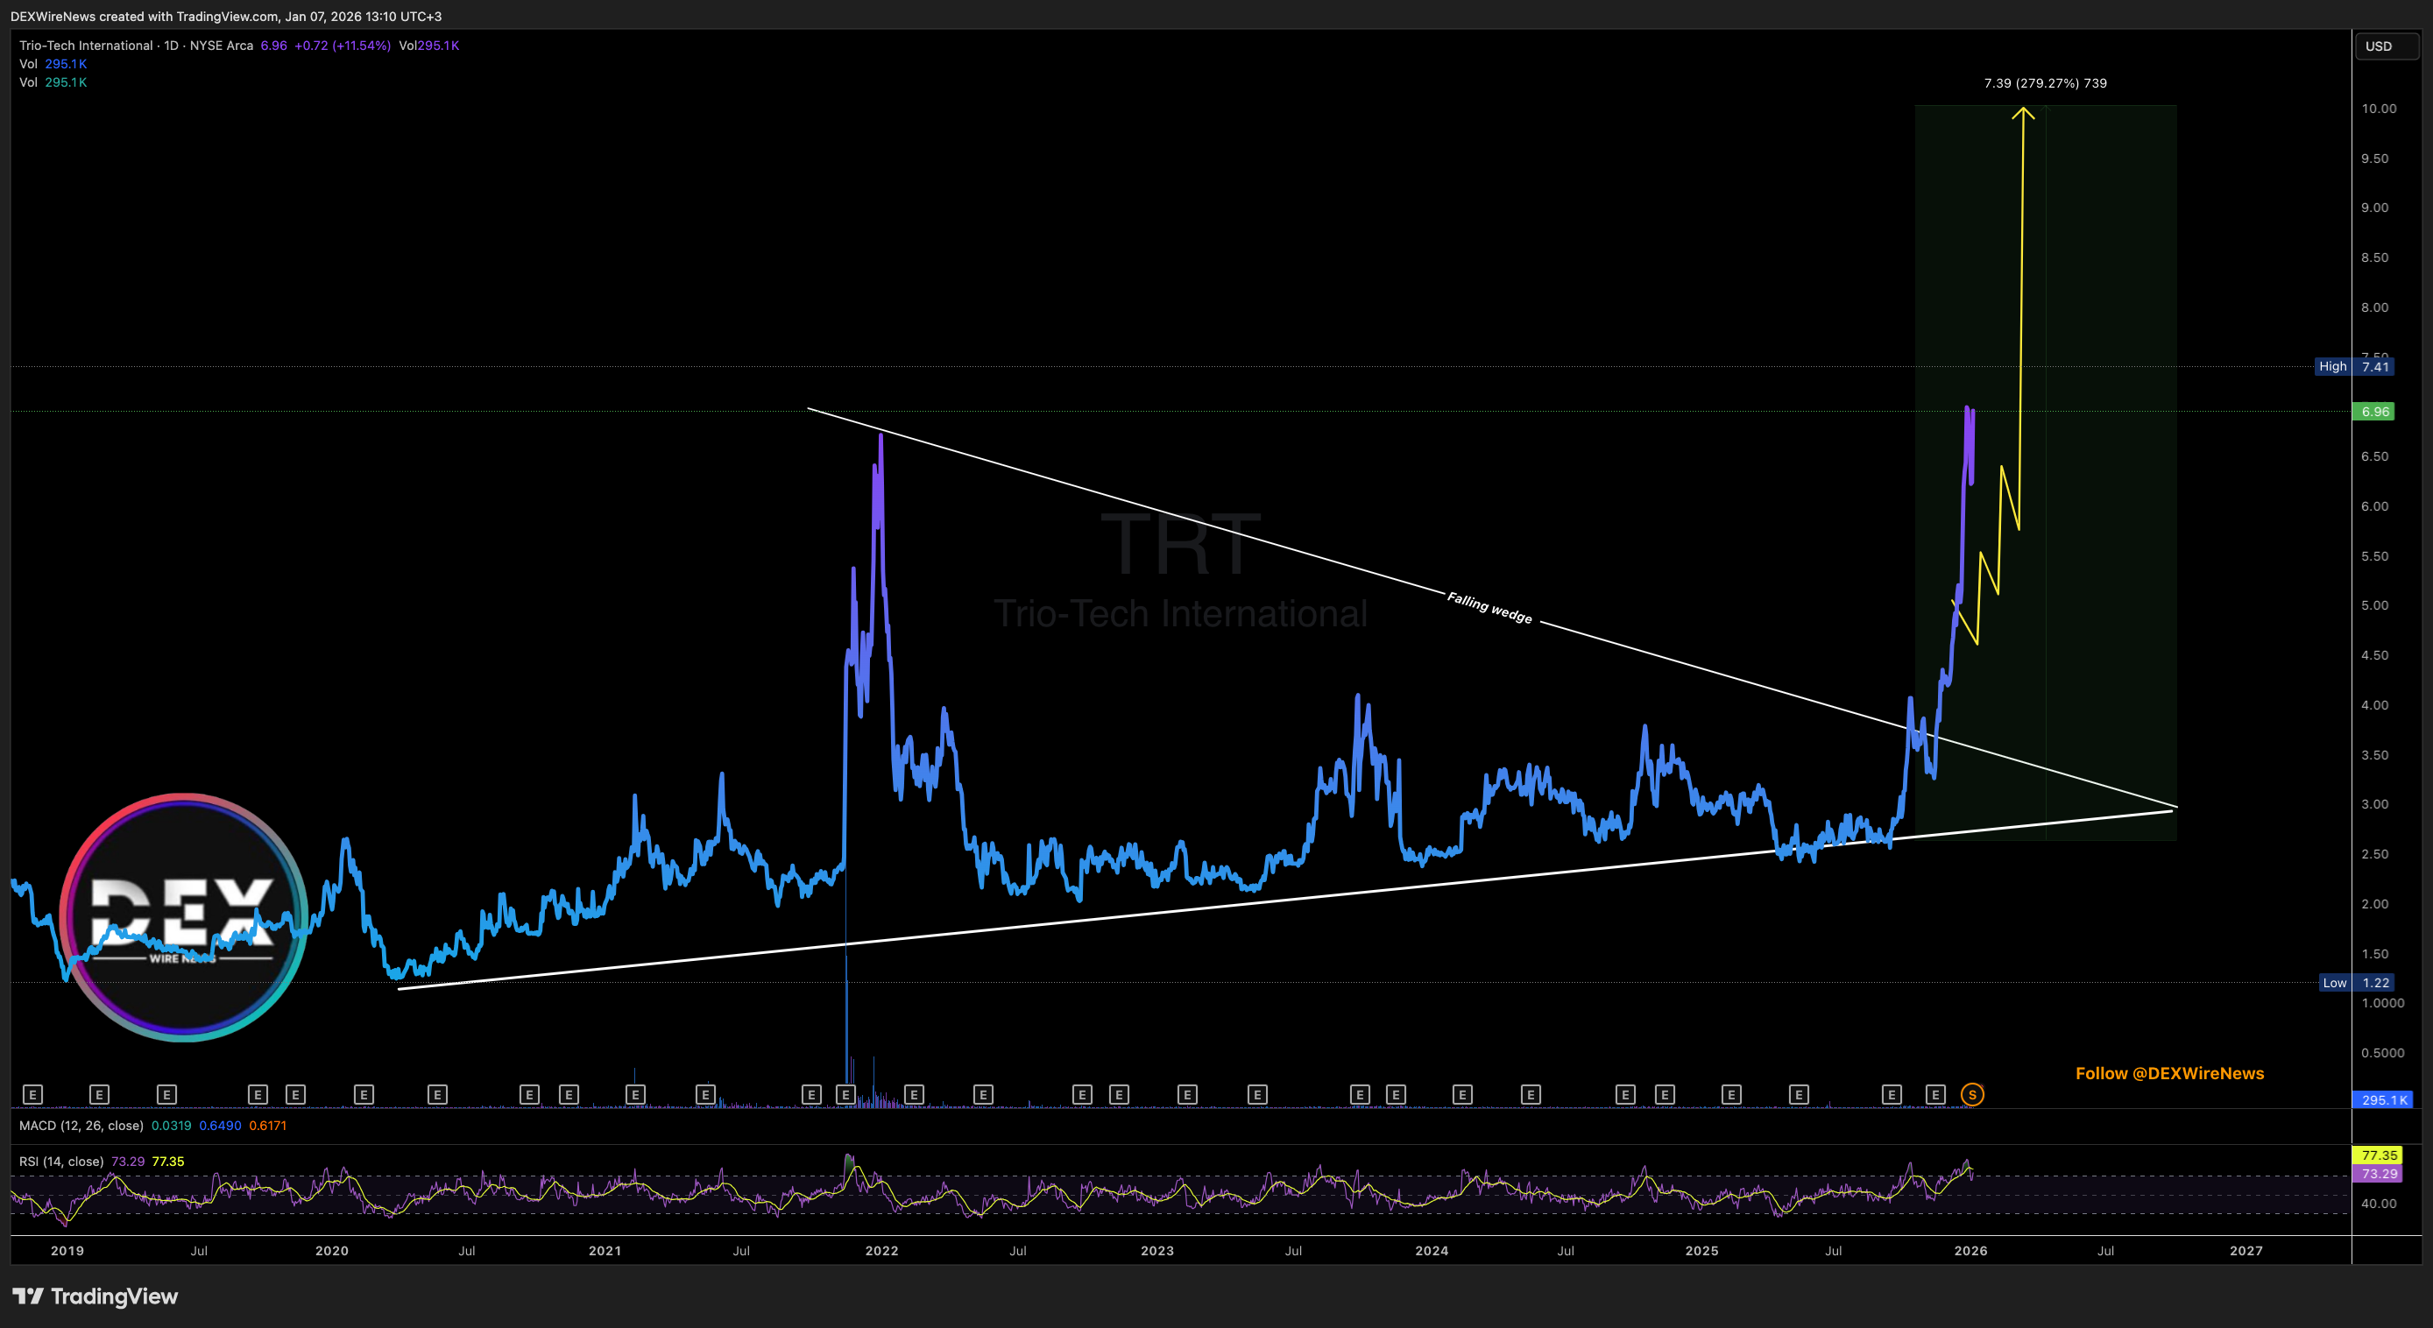Image resolution: width=2433 pixels, height=1328 pixels.
Task: Click the circular DEX Wire News logo
Action: coord(183,917)
